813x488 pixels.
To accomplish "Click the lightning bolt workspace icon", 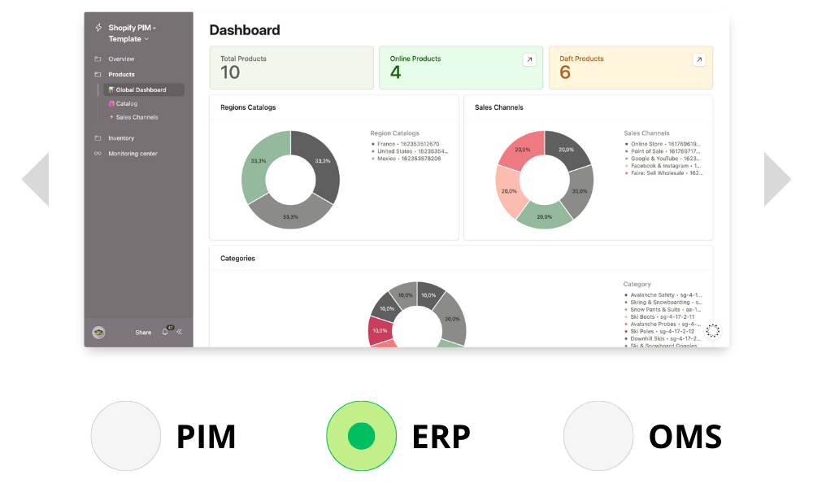I will [98, 28].
